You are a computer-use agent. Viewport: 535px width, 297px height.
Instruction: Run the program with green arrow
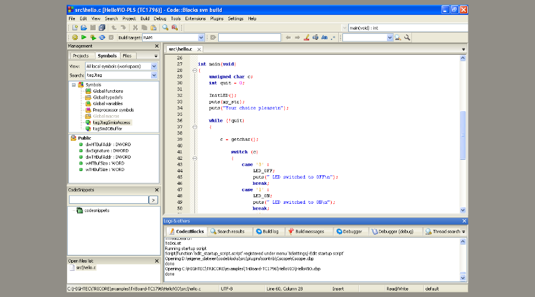[x=84, y=37]
